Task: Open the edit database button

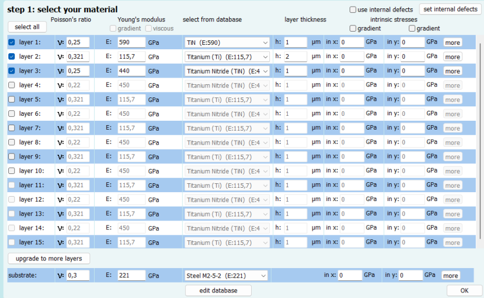Action: (x=218, y=291)
